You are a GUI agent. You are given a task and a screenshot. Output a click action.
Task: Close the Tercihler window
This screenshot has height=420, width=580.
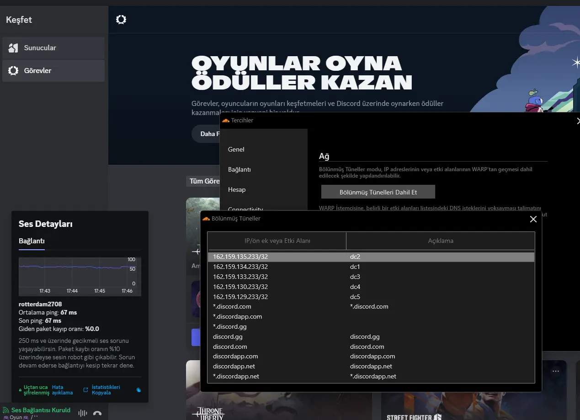click(x=578, y=121)
